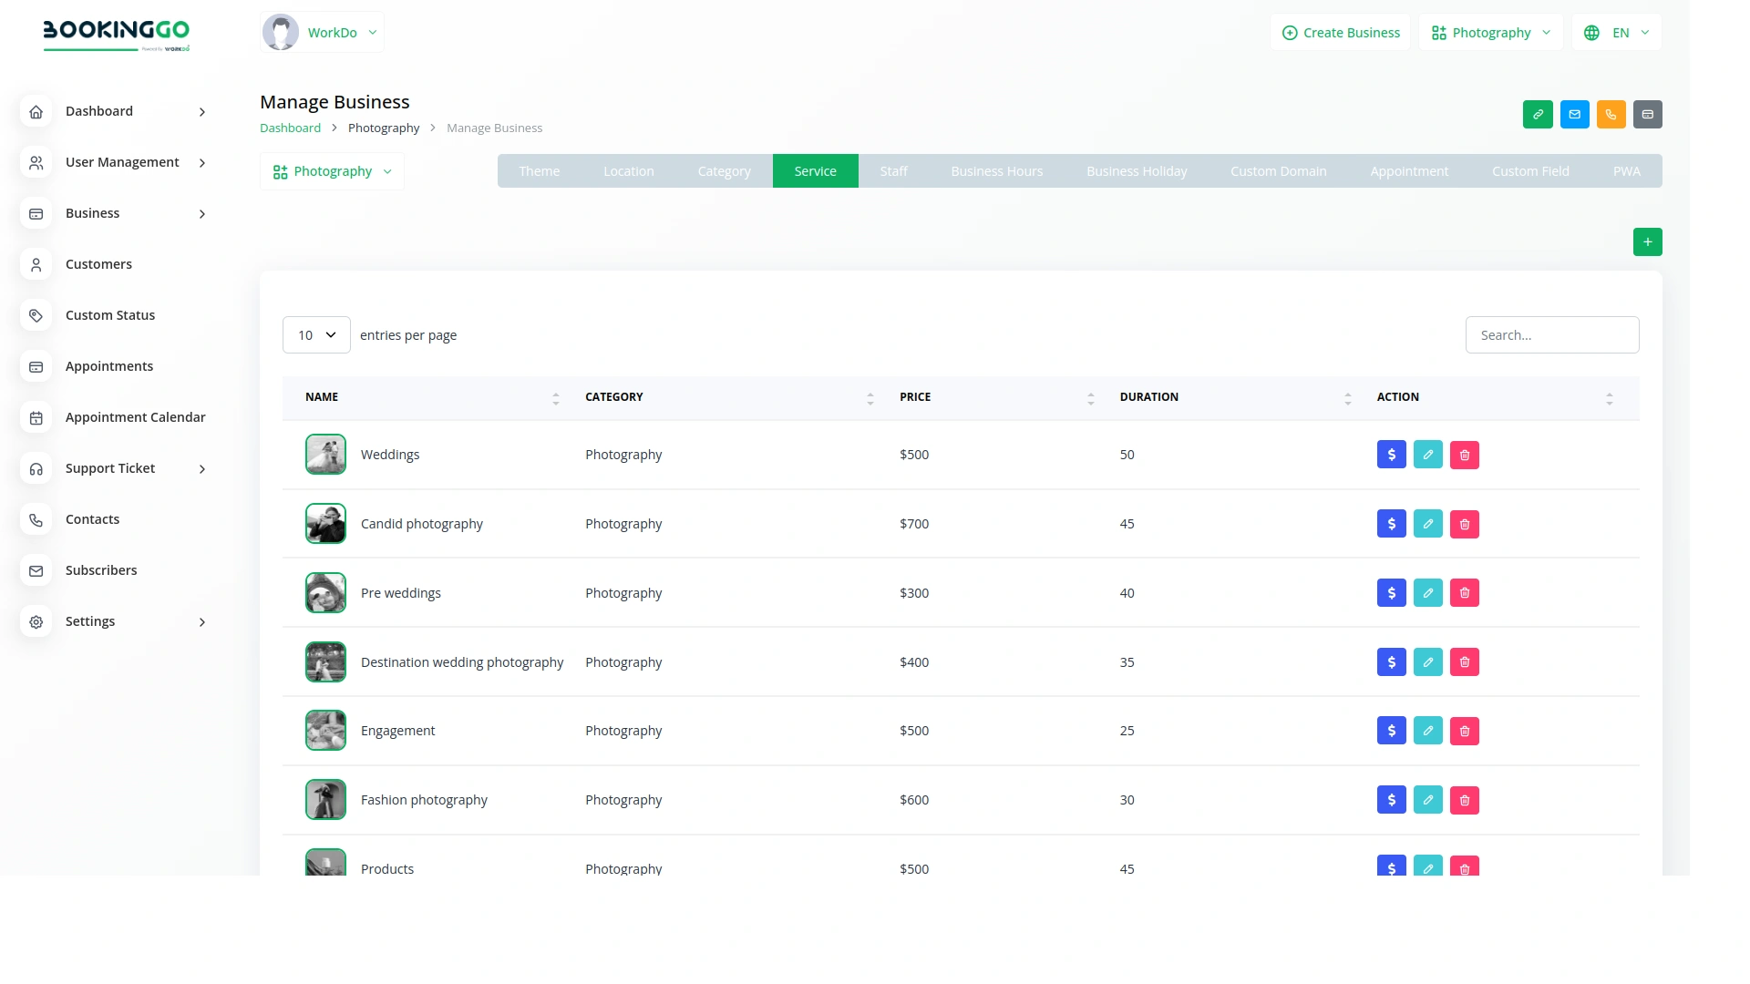Click inside the Search input field
Image resolution: width=1750 pixels, height=984 pixels.
1552,334
